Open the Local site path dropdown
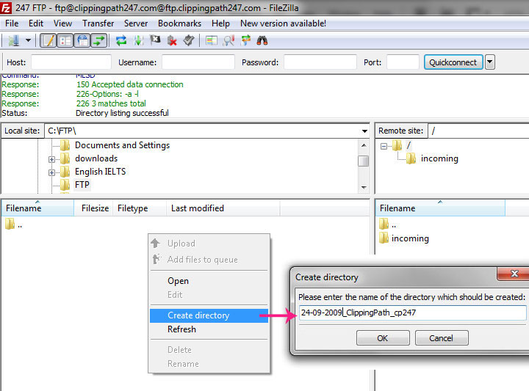The width and height of the screenshot is (529, 391). tap(364, 131)
